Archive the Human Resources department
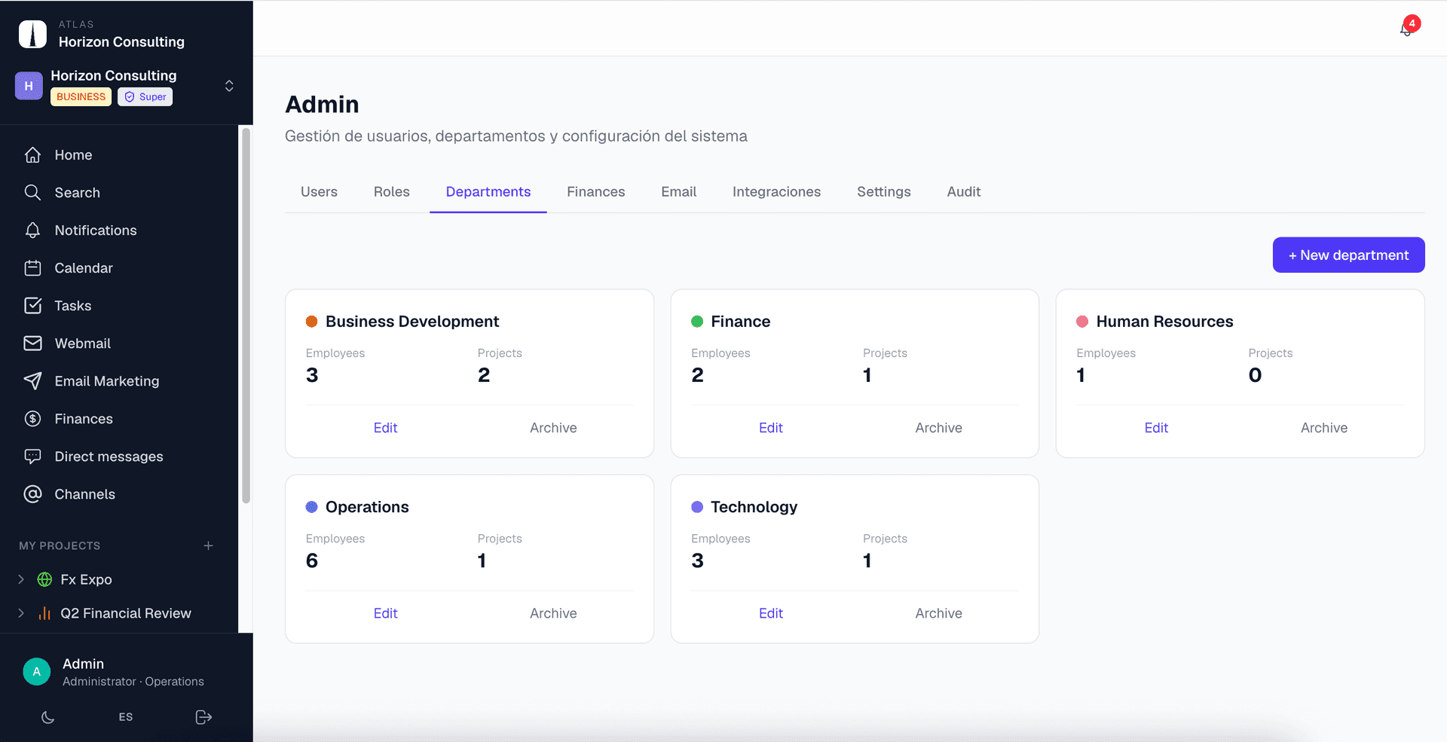The height and width of the screenshot is (742, 1447). (x=1324, y=428)
